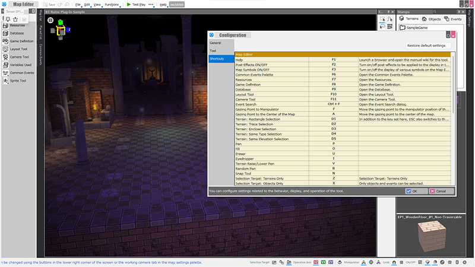Open Variables Used panel

[18, 65]
